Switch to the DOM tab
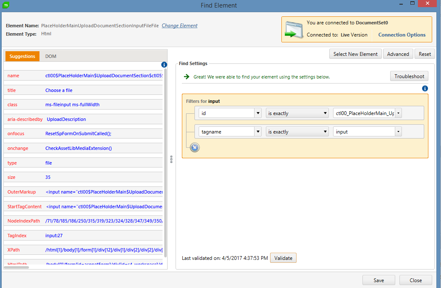441x288 pixels. pyautogui.click(x=51, y=56)
